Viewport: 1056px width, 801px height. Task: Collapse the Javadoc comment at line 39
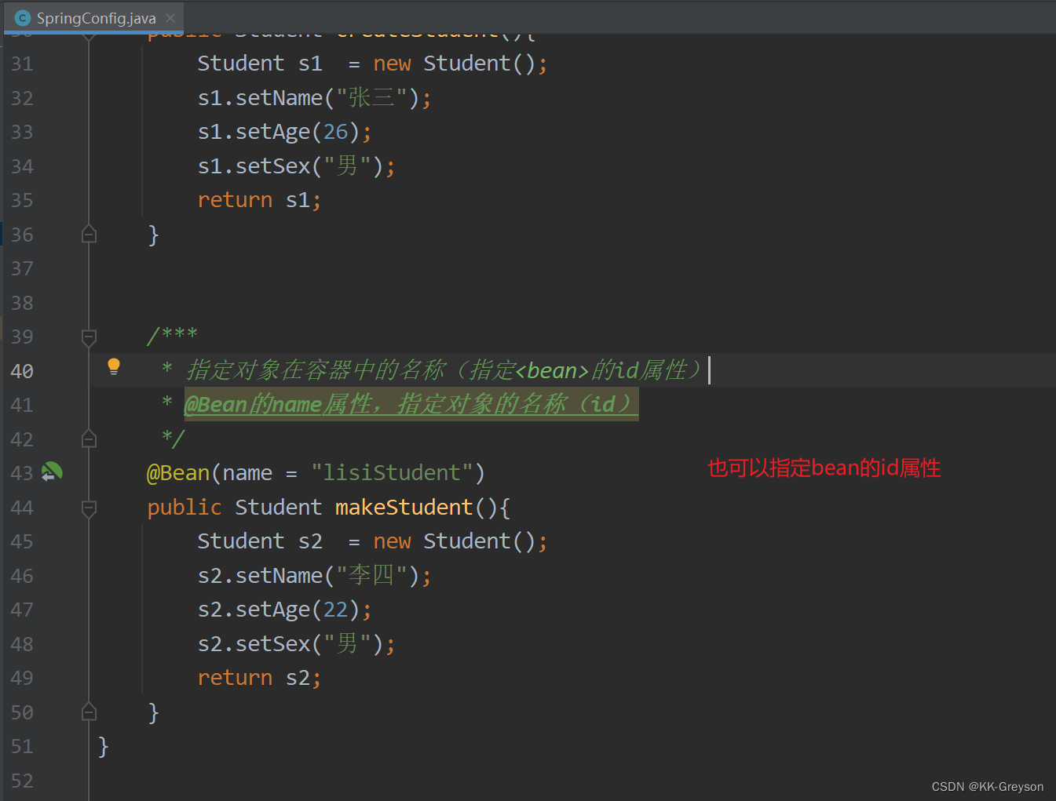pos(89,337)
